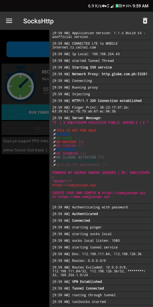Tap the VPN Established entry
Screen dimensions: 153x307
point(101,281)
